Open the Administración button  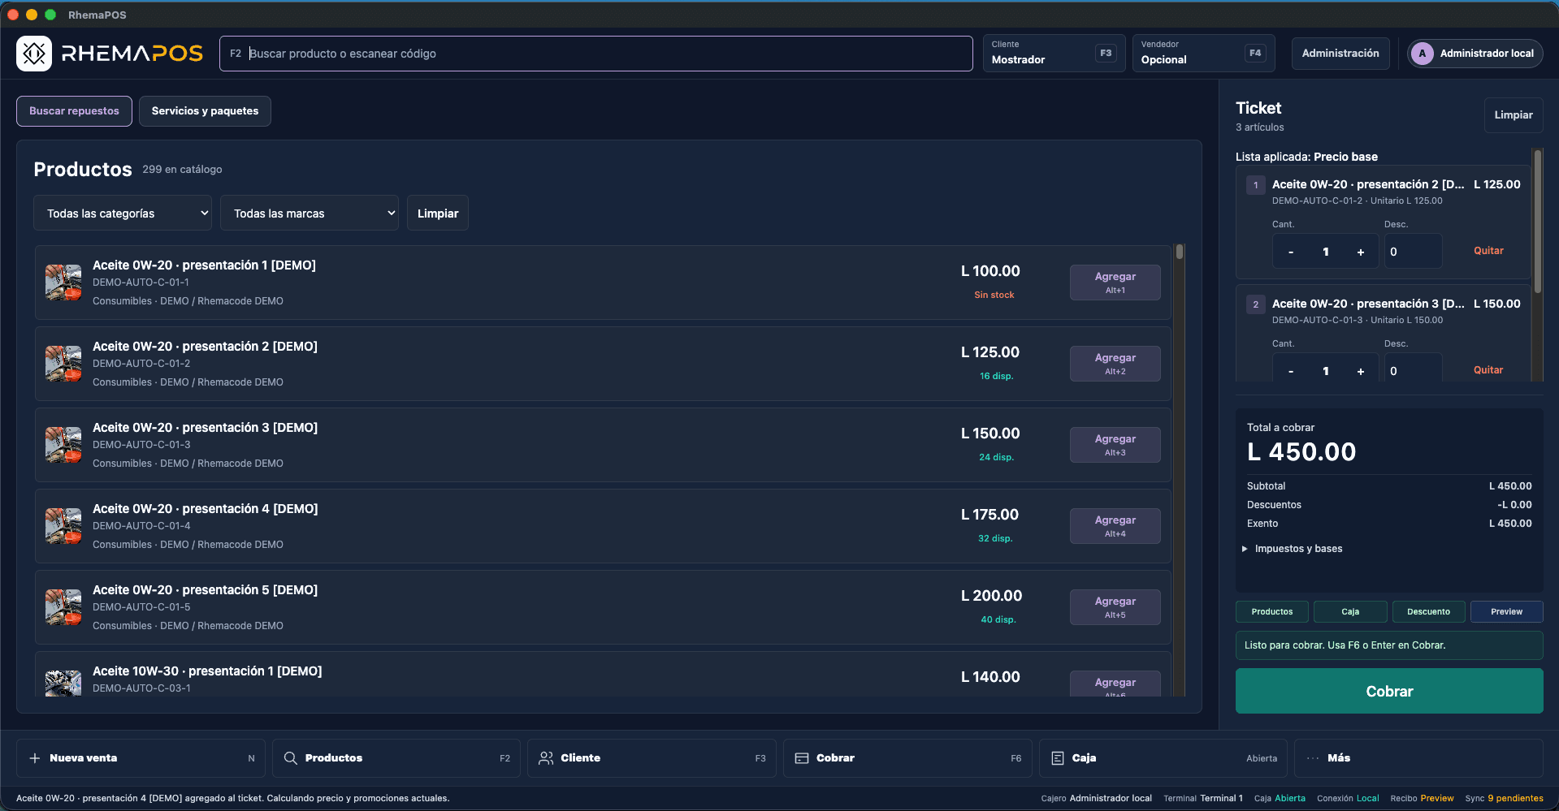[x=1340, y=54]
